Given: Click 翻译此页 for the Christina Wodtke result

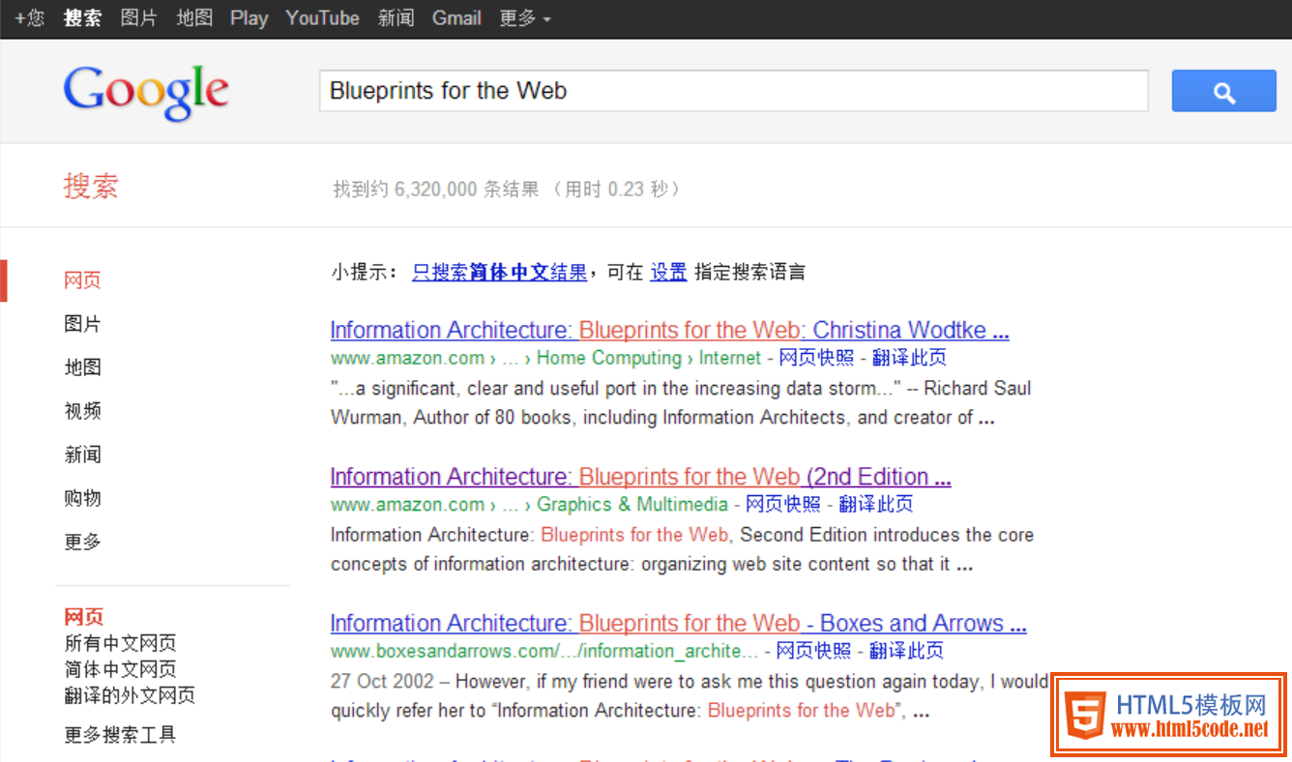Looking at the screenshot, I should coord(909,358).
